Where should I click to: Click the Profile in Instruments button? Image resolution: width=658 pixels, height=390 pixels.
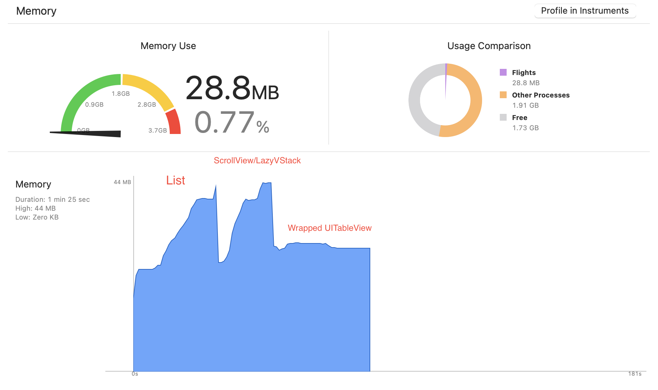(x=585, y=11)
